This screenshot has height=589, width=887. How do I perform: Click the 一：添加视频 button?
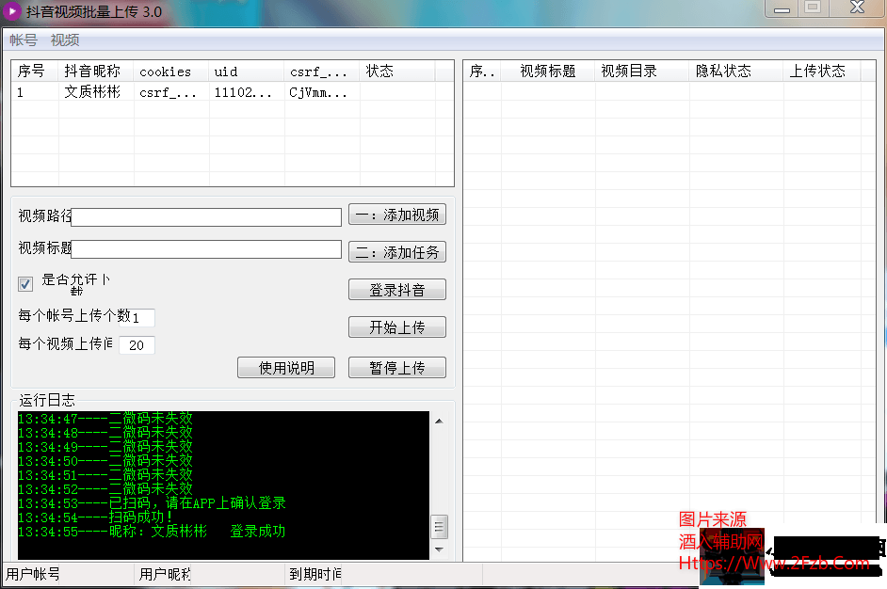(x=396, y=215)
